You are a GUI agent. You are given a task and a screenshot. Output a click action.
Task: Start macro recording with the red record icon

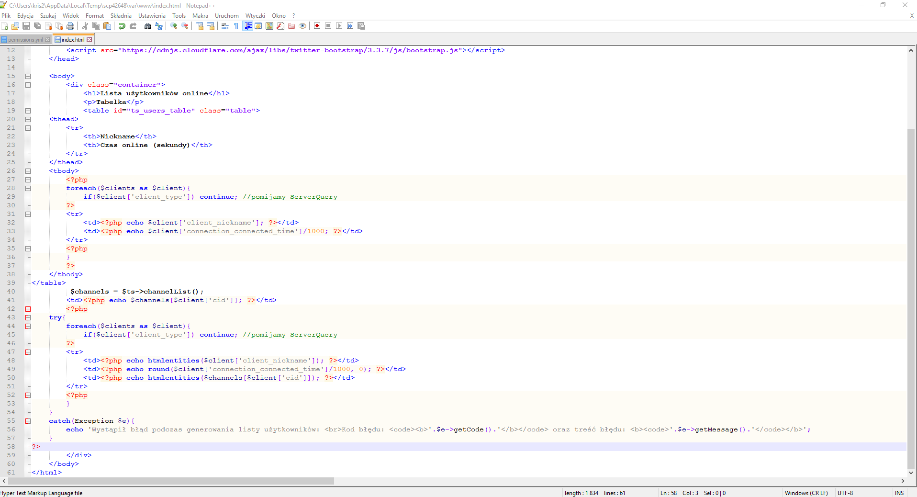[317, 26]
